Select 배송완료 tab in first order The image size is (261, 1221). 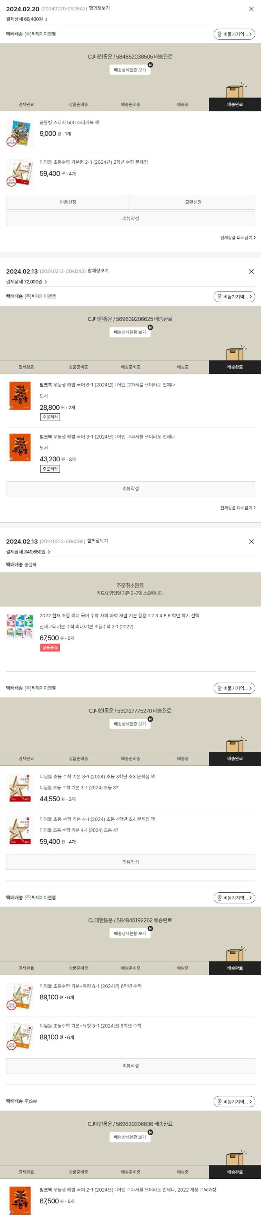(x=235, y=105)
